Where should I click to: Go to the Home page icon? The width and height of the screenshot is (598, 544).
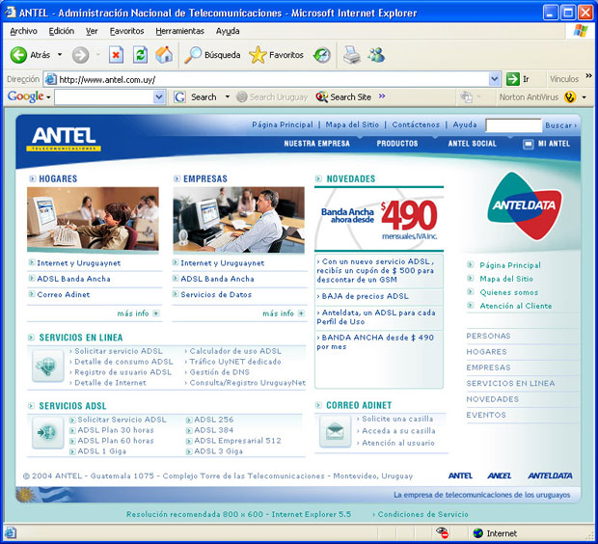[164, 55]
